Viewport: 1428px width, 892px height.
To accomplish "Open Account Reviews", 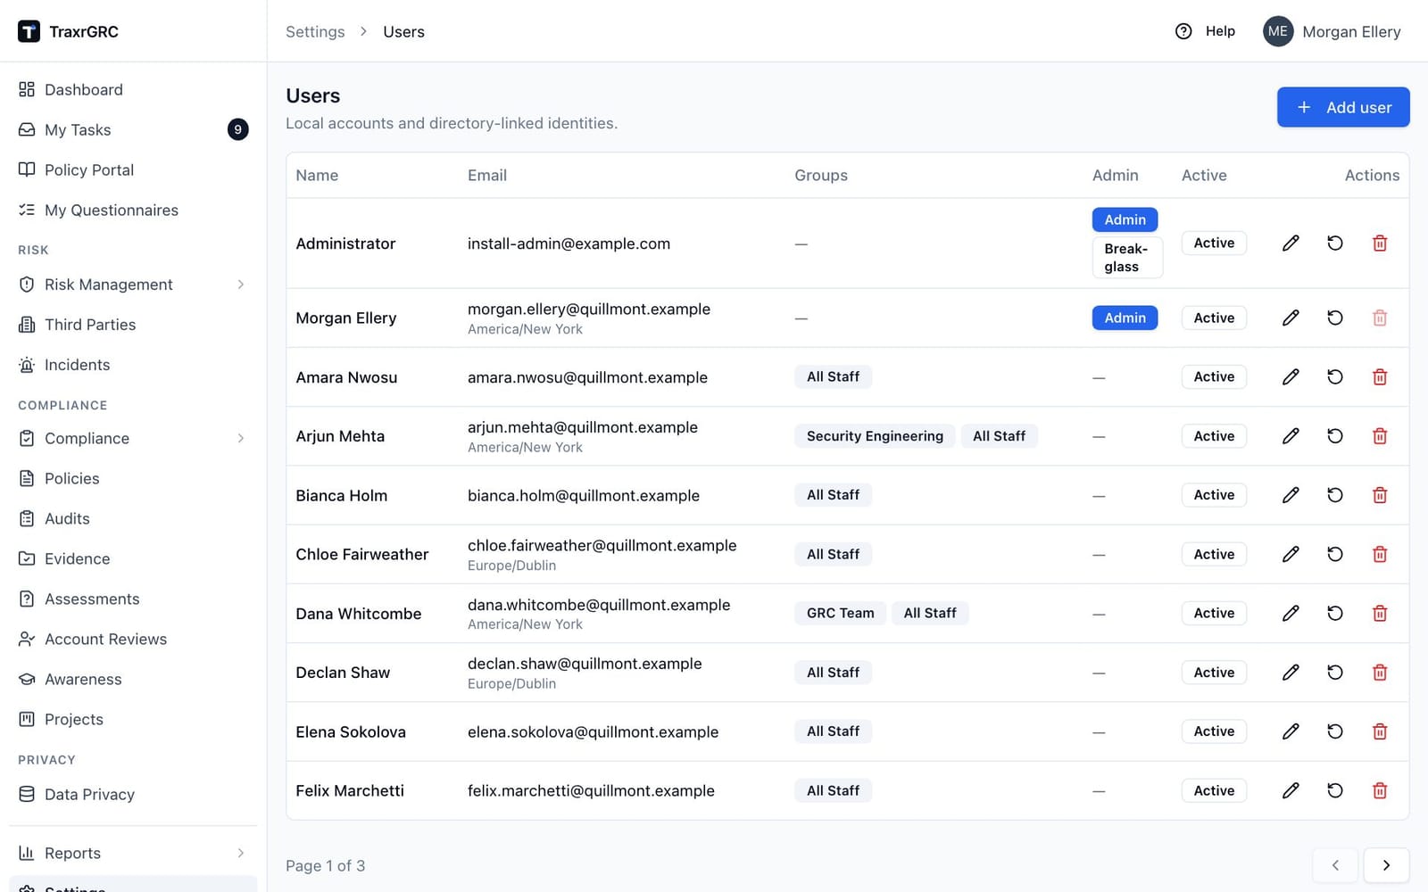I will click(133, 639).
